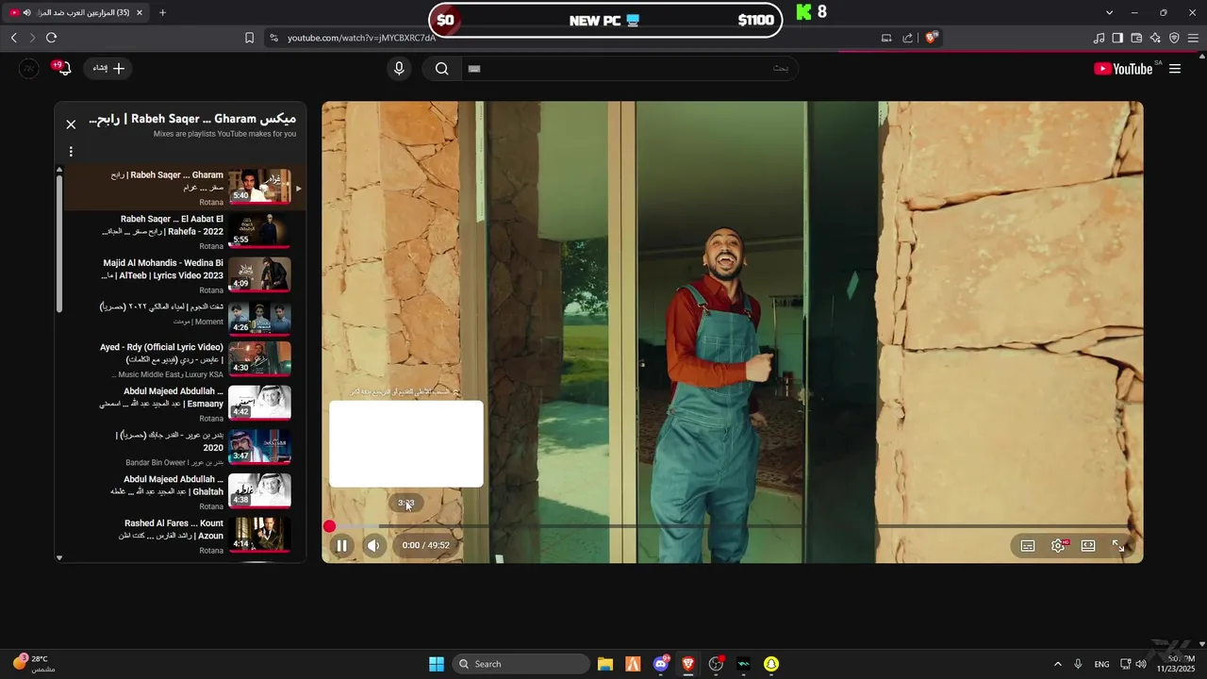Open Rashed Al Fares Kount Azoun
The image size is (1207, 679).
click(179, 535)
